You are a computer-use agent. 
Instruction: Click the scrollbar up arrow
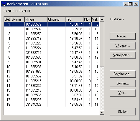[102, 19]
